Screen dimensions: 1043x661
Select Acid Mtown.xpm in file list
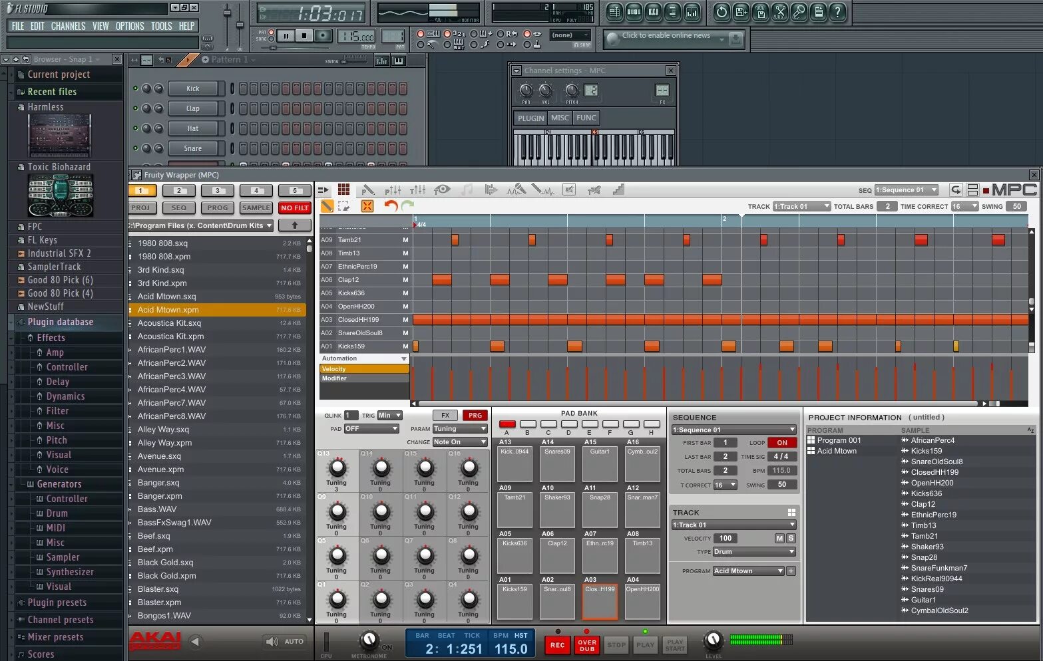[218, 309]
